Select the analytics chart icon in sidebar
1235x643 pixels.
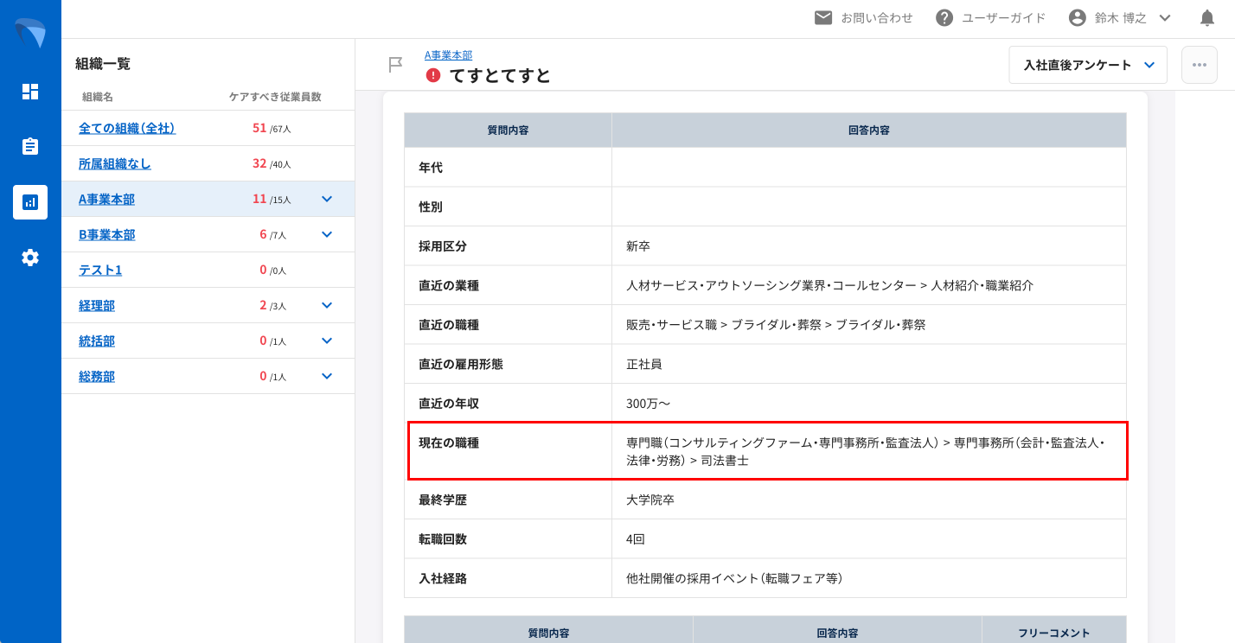coord(30,202)
